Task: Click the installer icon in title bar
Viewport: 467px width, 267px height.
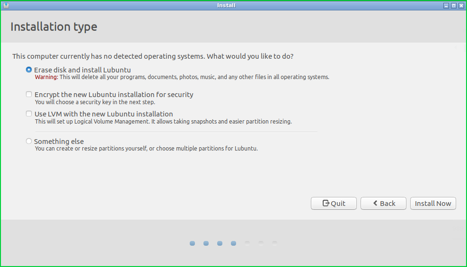Action: pyautogui.click(x=6, y=5)
